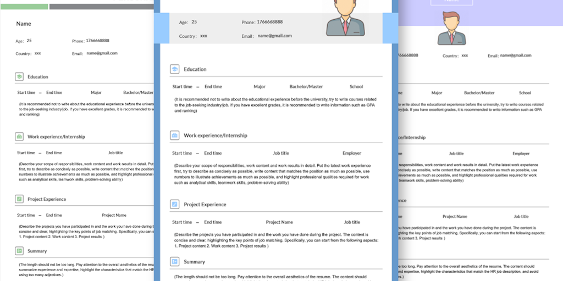Click End time under Project Experience in the blue template
The width and height of the screenshot is (563, 281).
point(213,222)
